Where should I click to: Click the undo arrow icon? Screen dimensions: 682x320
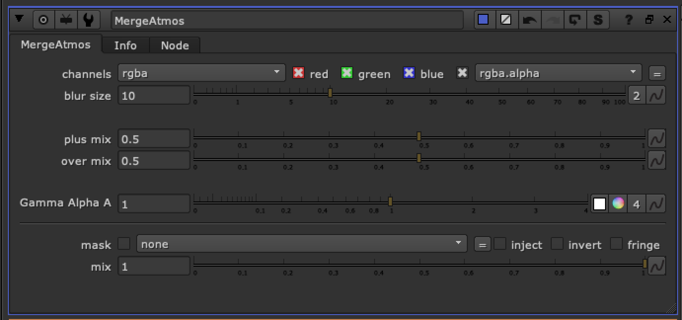[x=530, y=20]
